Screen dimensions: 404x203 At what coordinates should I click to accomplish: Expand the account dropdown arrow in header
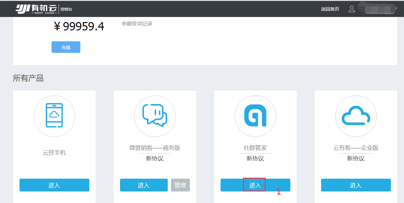(x=396, y=9)
